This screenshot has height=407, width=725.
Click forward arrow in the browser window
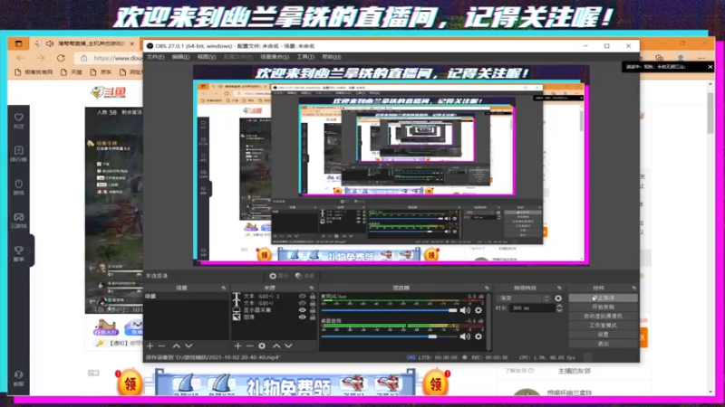point(41,58)
